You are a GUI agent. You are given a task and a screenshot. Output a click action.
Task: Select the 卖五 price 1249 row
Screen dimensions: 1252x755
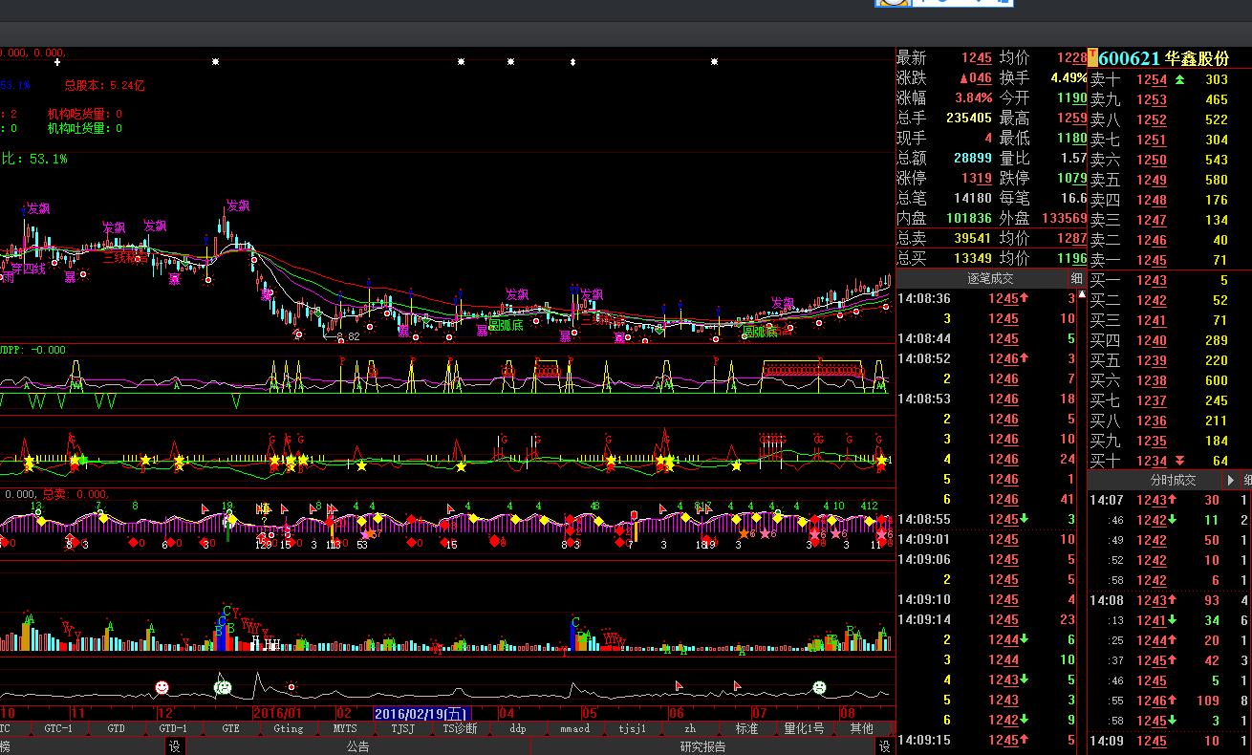click(1169, 180)
